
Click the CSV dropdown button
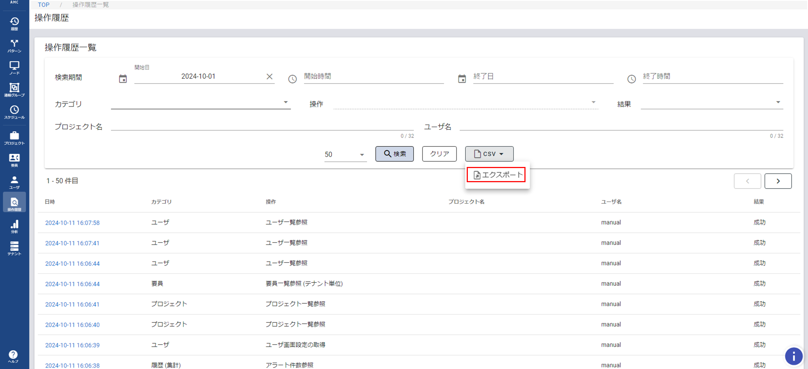click(x=489, y=154)
